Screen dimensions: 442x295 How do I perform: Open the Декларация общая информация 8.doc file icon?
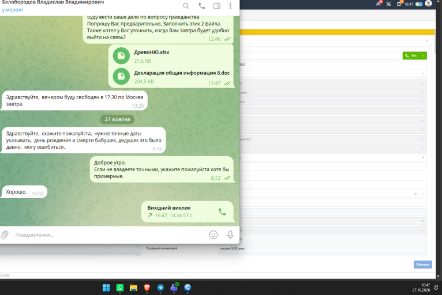121,76
